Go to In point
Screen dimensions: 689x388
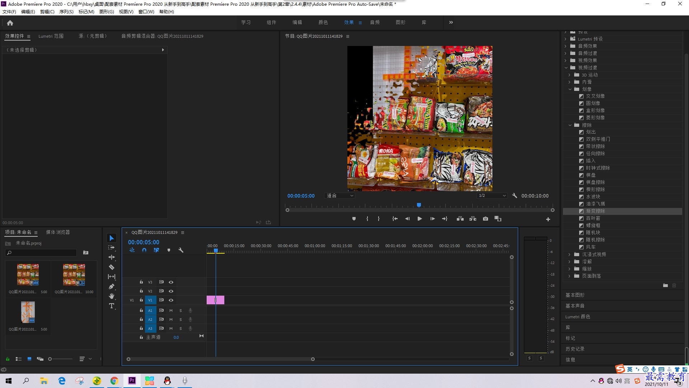(x=395, y=219)
